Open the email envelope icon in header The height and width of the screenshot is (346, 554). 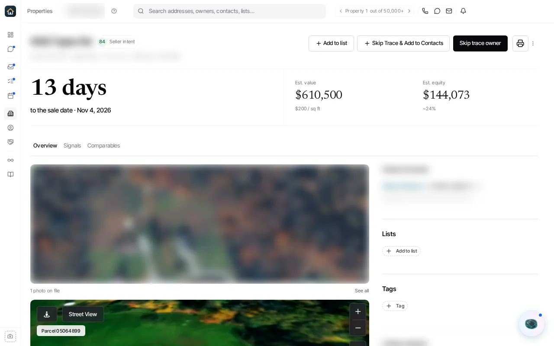click(x=449, y=11)
